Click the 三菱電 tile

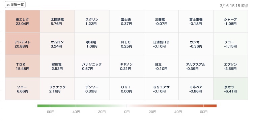161,22
